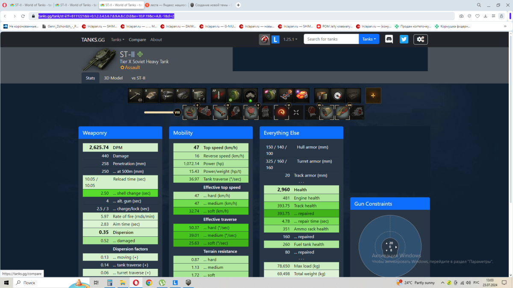Viewport: 513px width, 288px height.
Task: Open the POM Jelly клавиату bookmark
Action: pos(334,26)
